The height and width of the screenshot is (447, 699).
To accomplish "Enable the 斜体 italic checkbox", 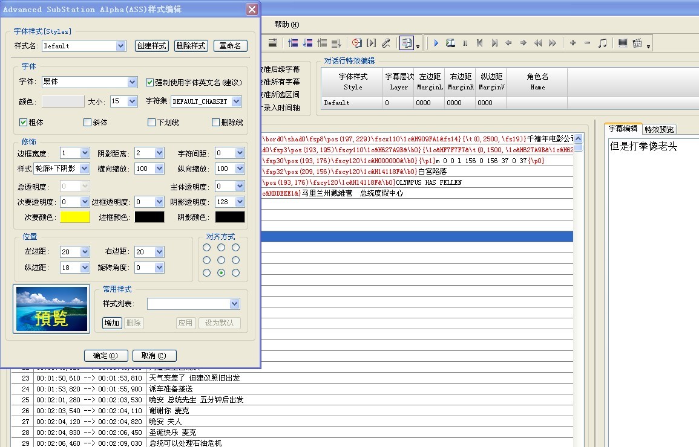I will coord(88,123).
